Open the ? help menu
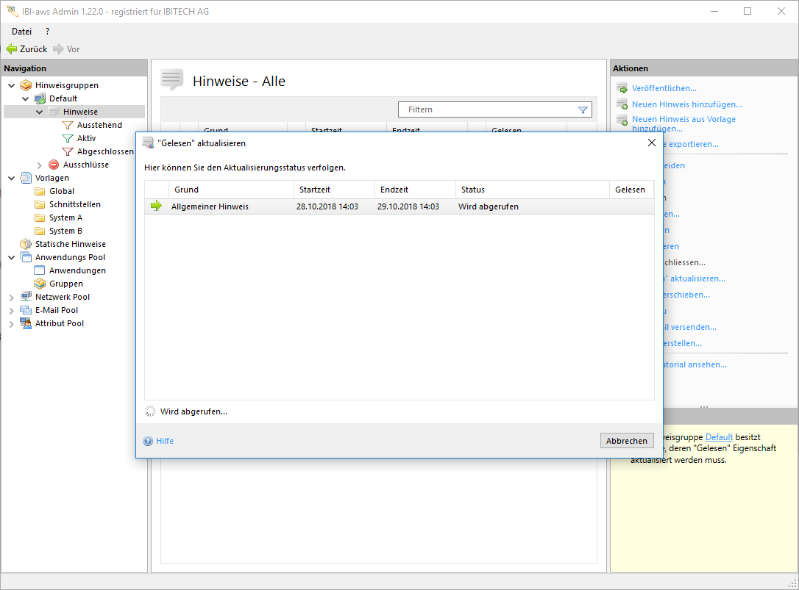This screenshot has height=590, width=799. click(x=48, y=32)
